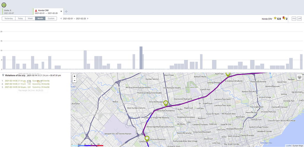Open the Units: 6 tab
This screenshot has width=304, height=147.
click(x=16, y=12)
